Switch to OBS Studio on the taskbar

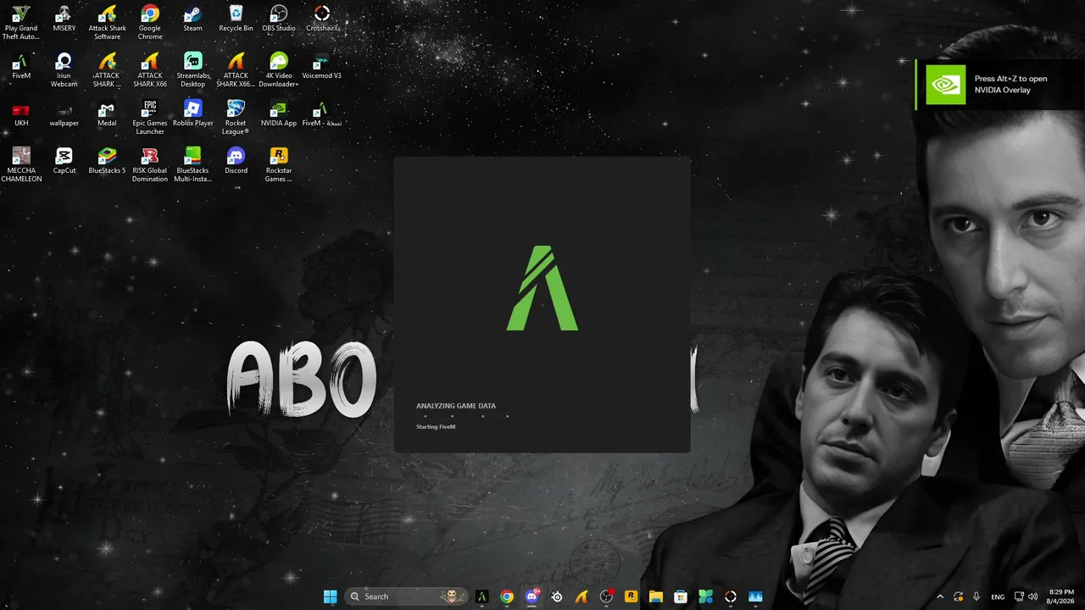[606, 596]
